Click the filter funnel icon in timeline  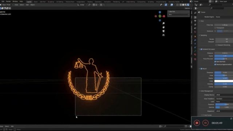pyautogui.click(x=186, y=126)
